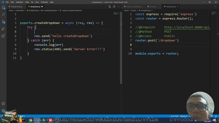
Task: Click the Chrome icon in the Windows taskbar
Action: point(30,120)
